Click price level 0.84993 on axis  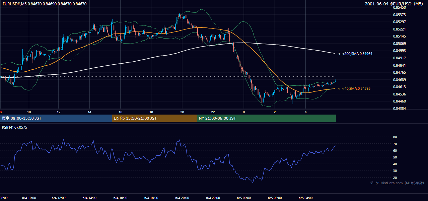coord(399,51)
